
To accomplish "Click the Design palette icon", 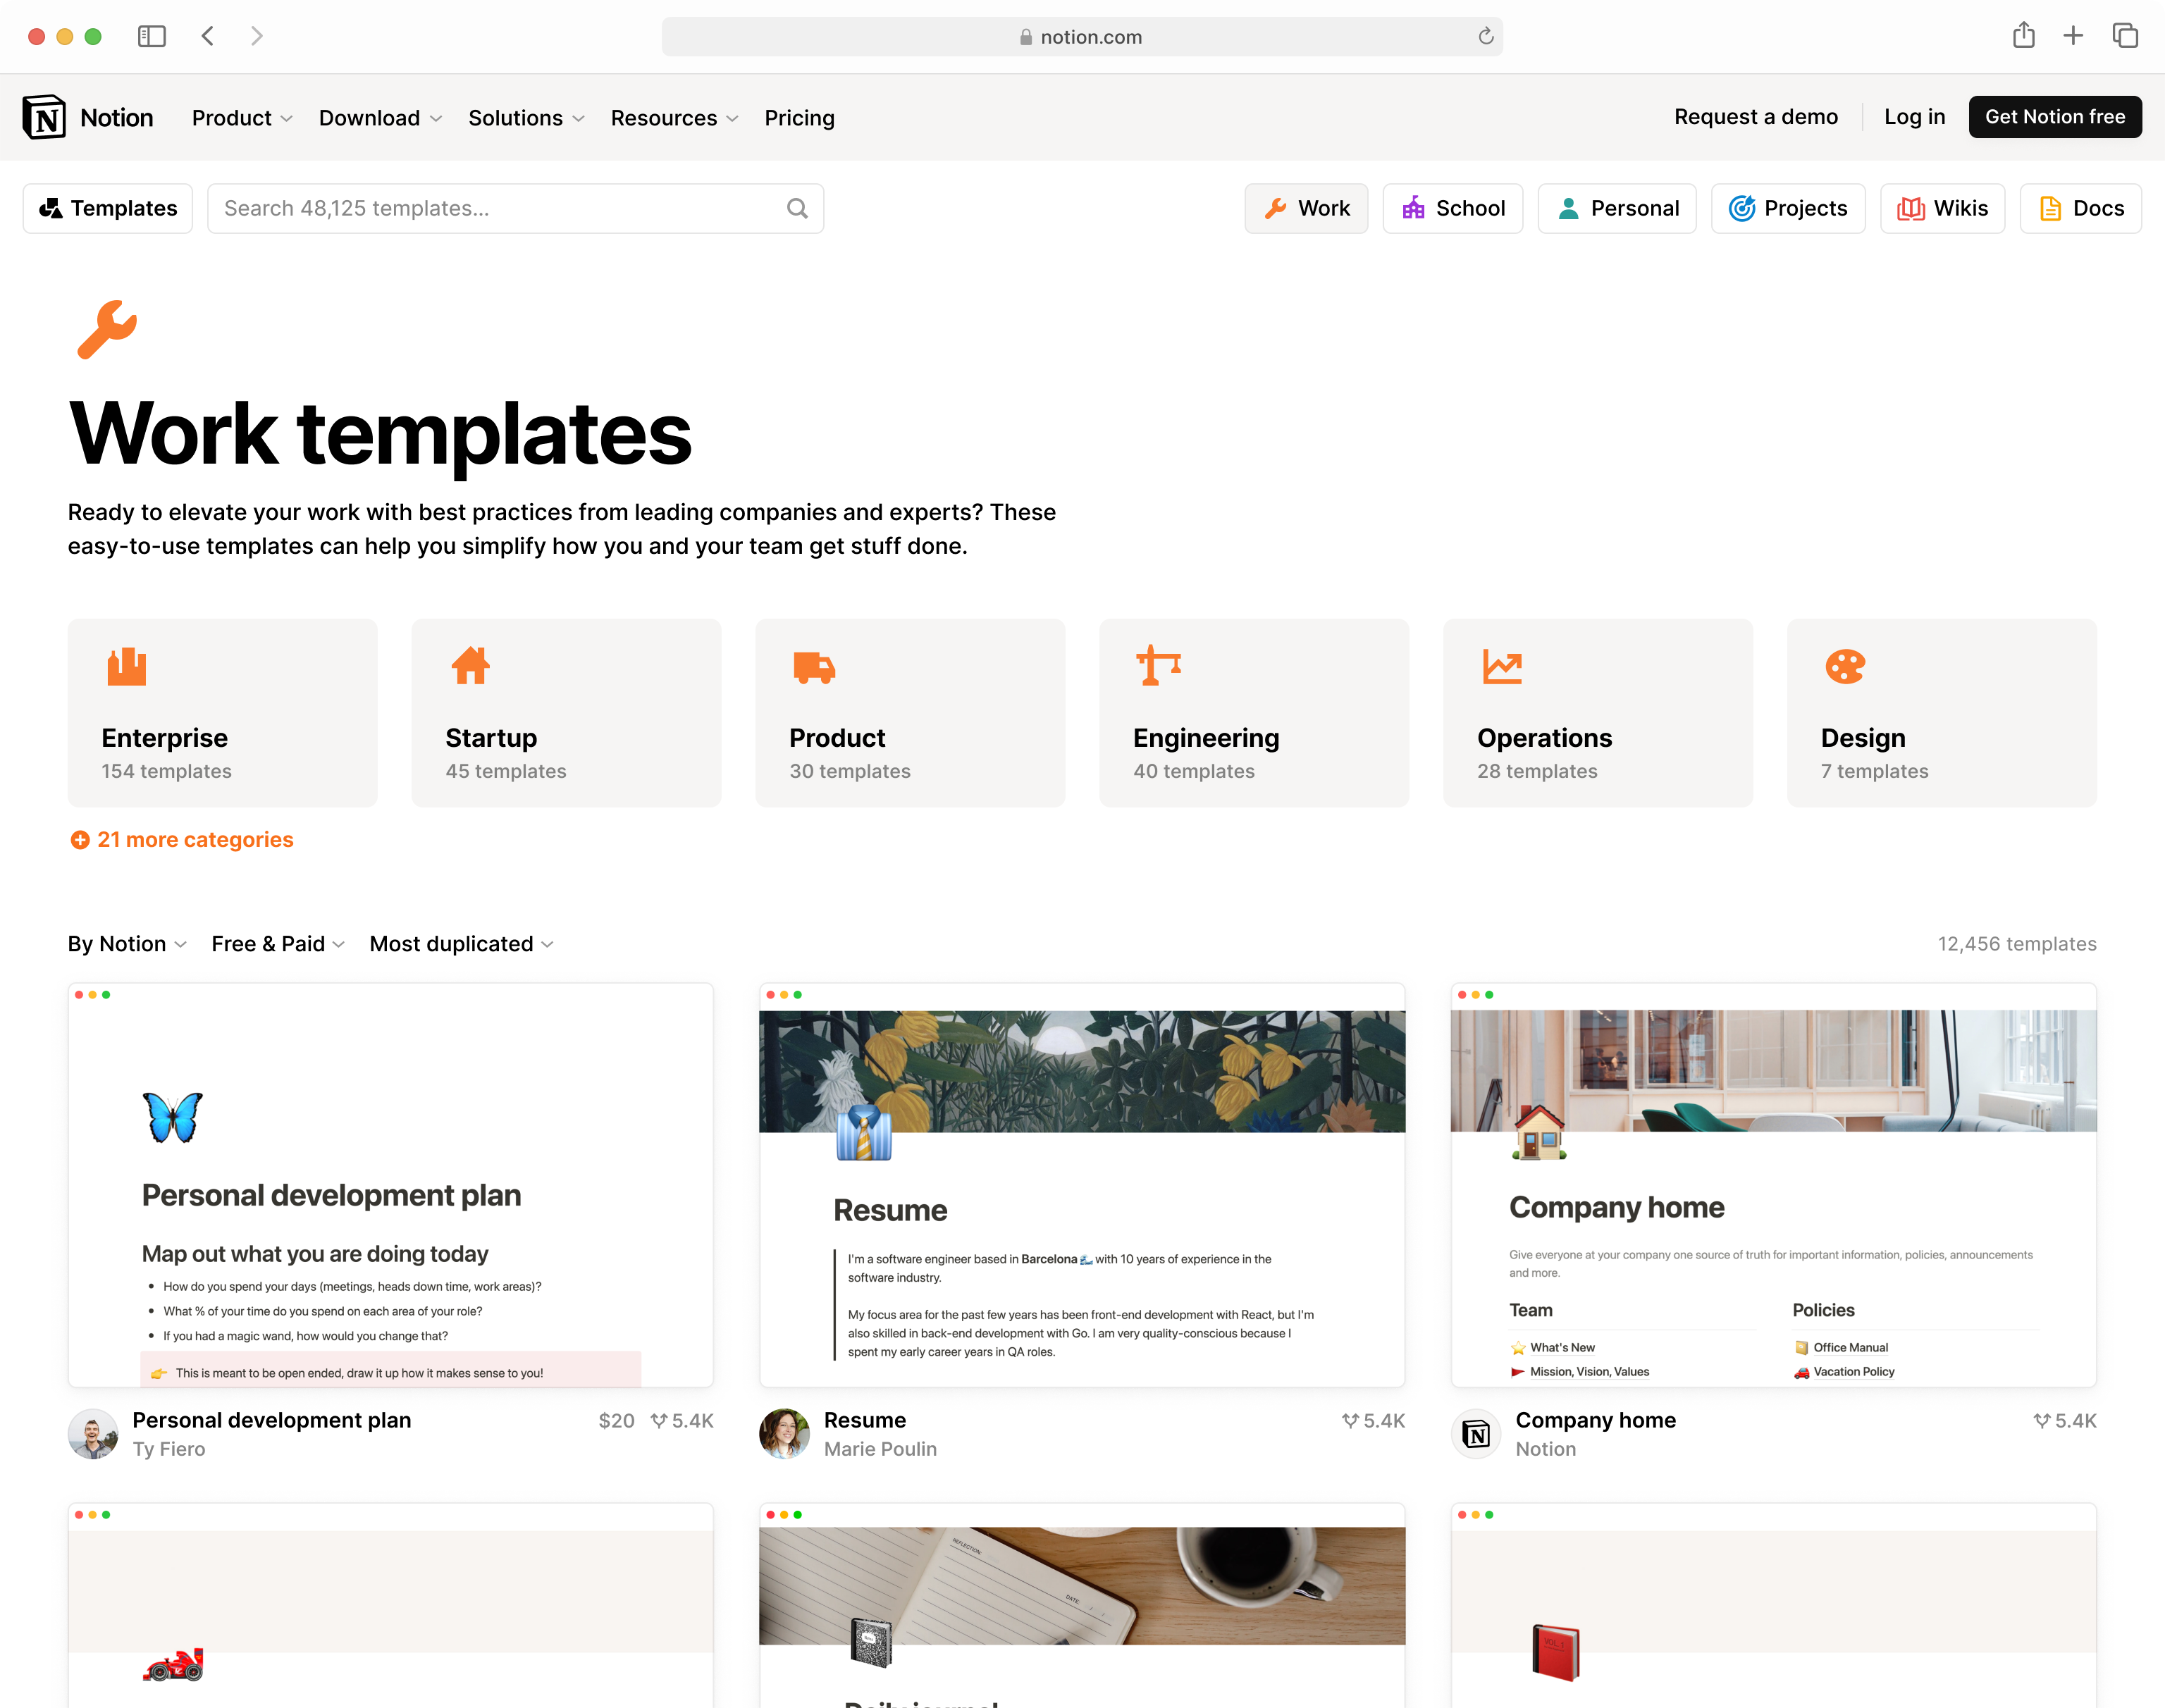I will pyautogui.click(x=1845, y=666).
